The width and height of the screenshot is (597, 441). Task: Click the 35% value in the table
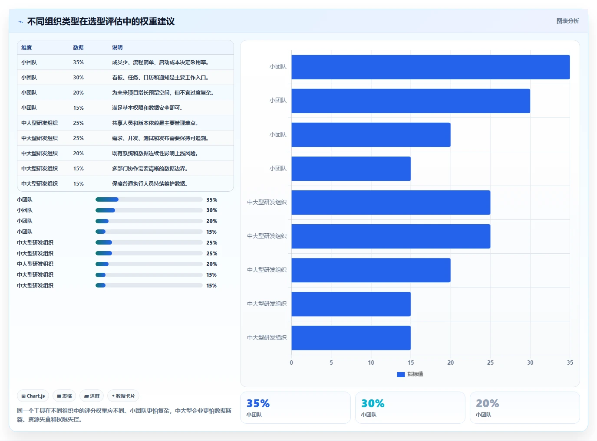pos(78,62)
